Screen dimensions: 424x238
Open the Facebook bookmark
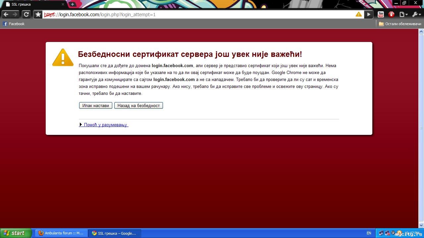click(14, 24)
